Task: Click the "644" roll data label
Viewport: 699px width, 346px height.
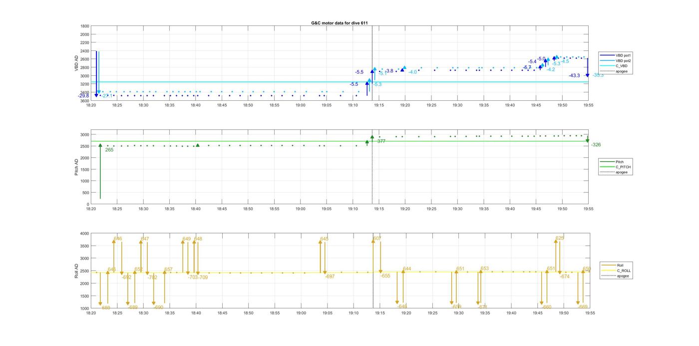Action: click(x=407, y=269)
